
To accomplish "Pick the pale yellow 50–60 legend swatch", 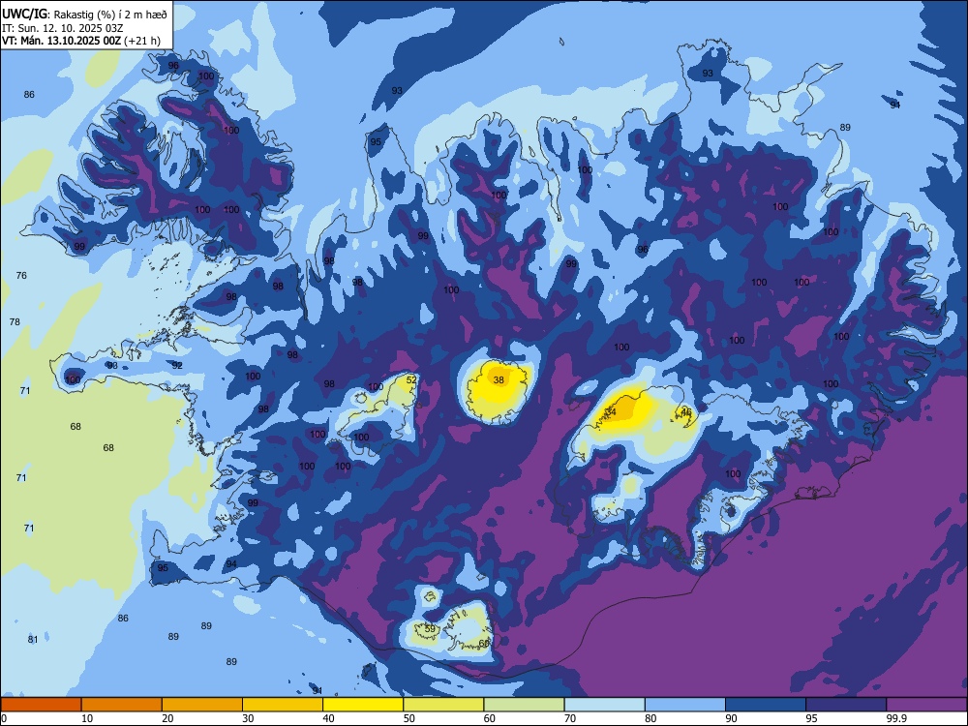I will coord(444,705).
